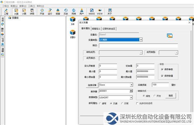Open the 关于 about toolbar icon

[110, 12]
